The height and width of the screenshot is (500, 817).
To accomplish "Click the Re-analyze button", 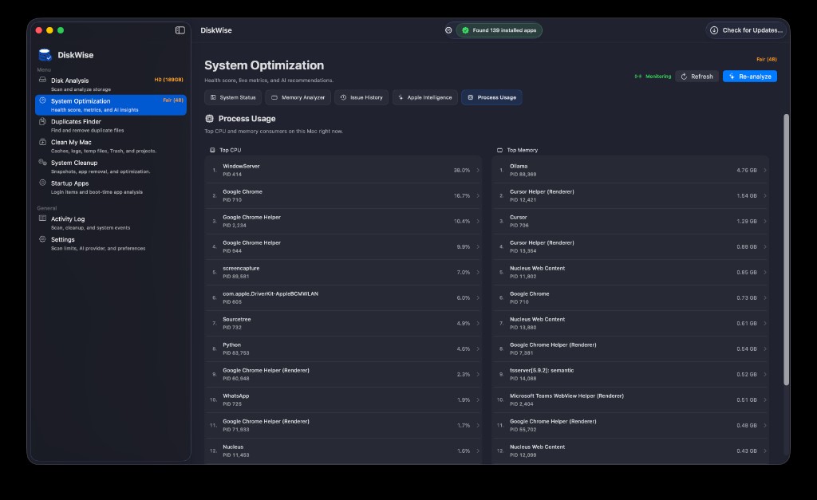I will pyautogui.click(x=750, y=77).
